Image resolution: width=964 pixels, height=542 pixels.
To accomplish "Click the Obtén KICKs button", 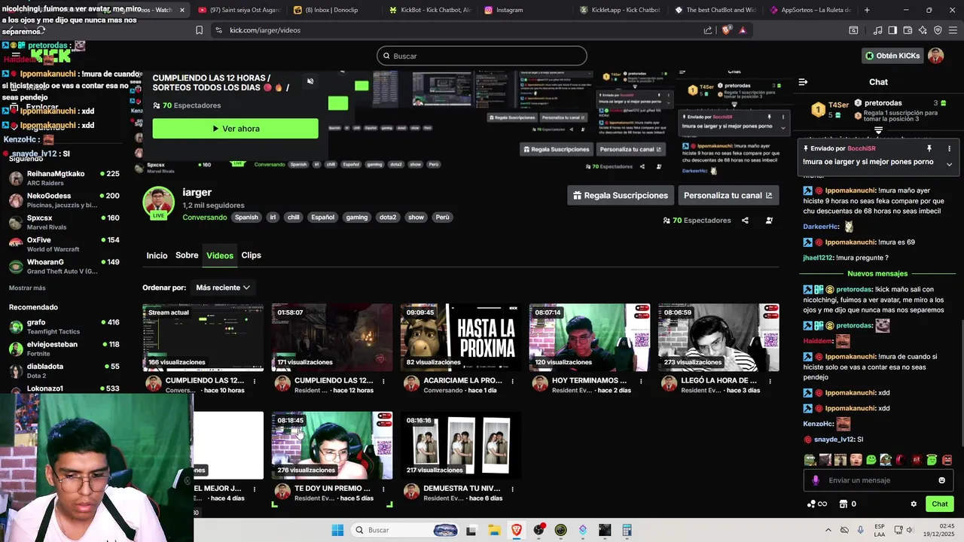I will tap(892, 56).
